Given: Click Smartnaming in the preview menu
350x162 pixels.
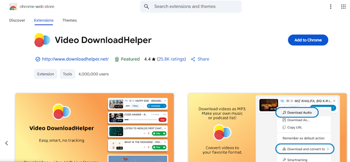Looking at the screenshot, I should pyautogui.click(x=294, y=160).
